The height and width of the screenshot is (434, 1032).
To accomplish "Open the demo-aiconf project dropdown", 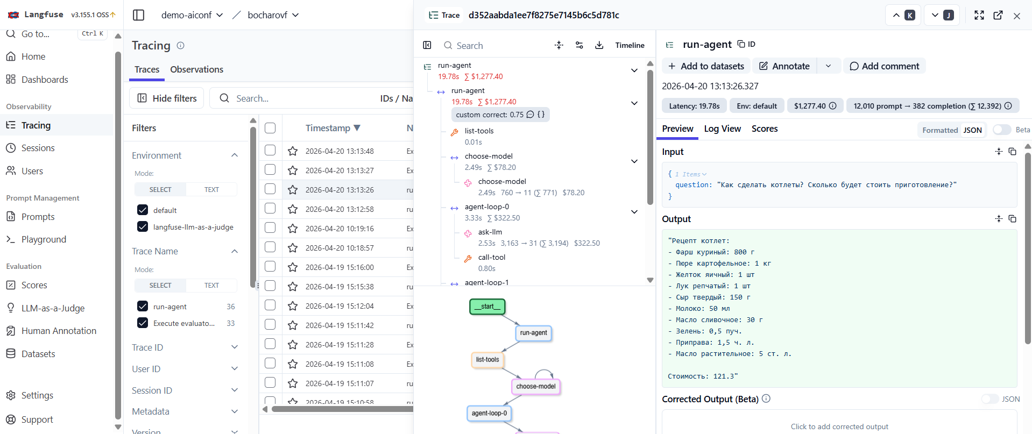I will point(192,15).
